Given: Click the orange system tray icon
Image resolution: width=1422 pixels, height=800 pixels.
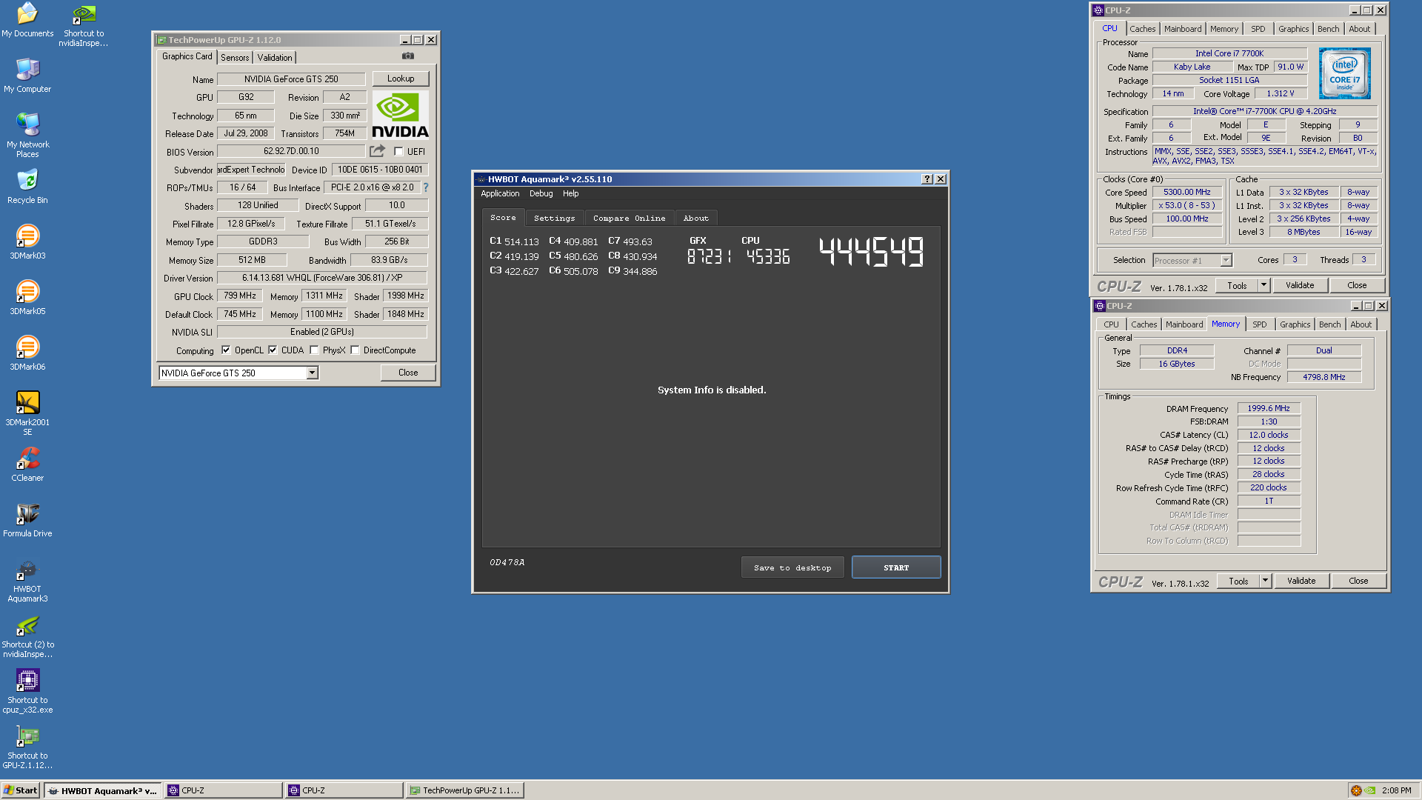Looking at the screenshot, I should click(1356, 790).
